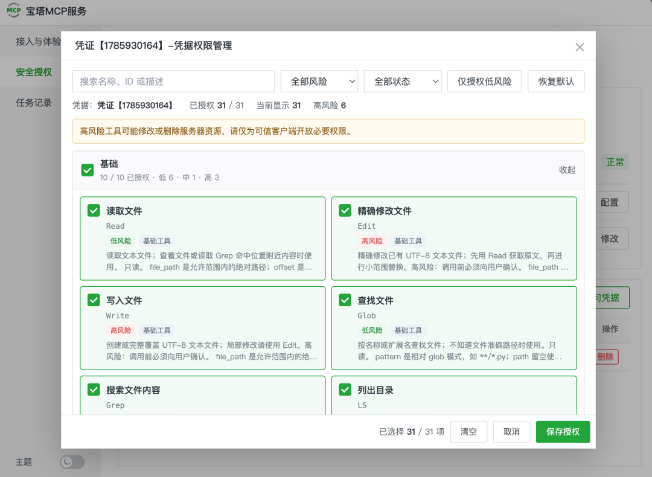Click the dialog title 凭据权限管理

153,46
